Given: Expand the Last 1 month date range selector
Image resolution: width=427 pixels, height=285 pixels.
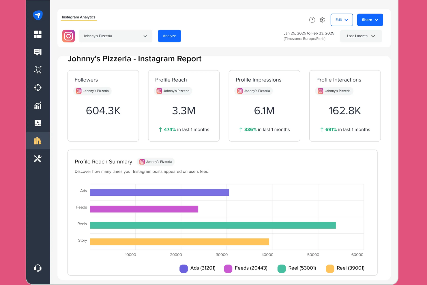Looking at the screenshot, I should pyautogui.click(x=361, y=36).
